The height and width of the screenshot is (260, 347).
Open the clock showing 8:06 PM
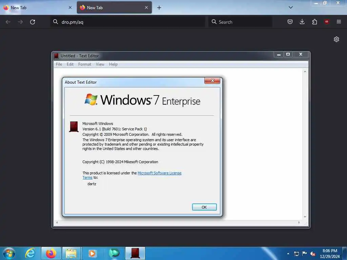[330, 254]
